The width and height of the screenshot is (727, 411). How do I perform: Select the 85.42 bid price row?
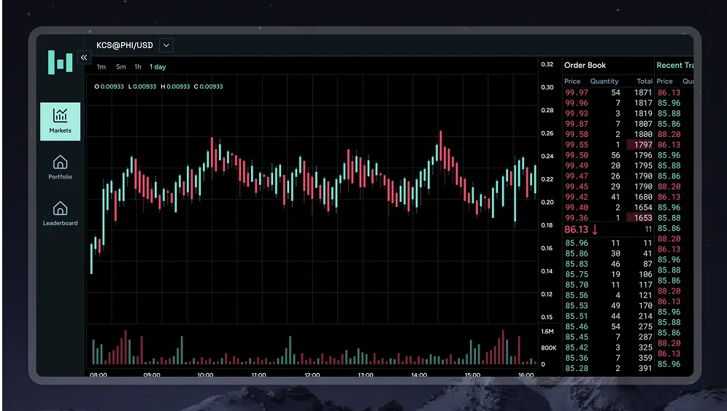[608, 348]
